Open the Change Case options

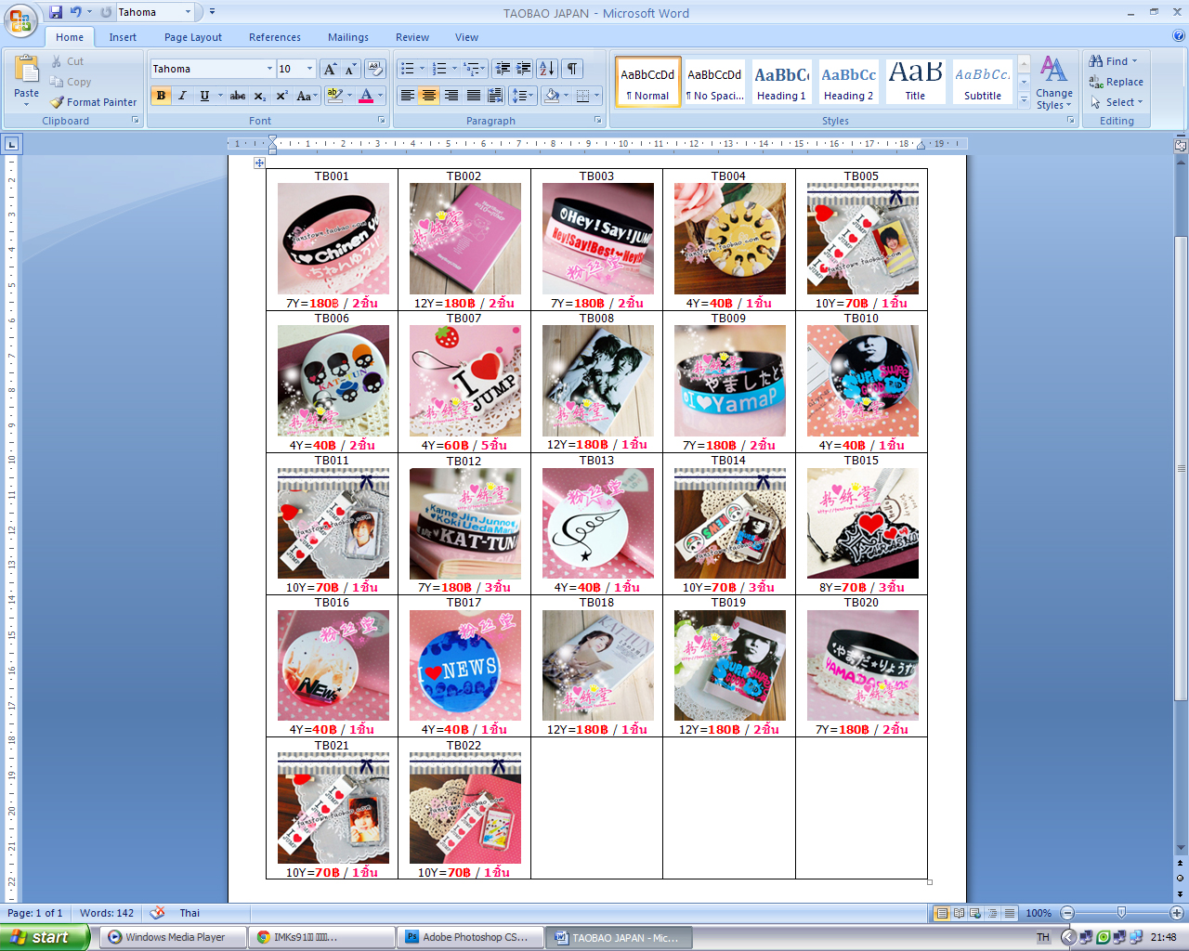pyautogui.click(x=307, y=96)
